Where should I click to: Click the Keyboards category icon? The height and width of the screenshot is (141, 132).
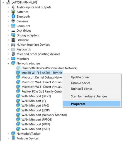point(13,49)
